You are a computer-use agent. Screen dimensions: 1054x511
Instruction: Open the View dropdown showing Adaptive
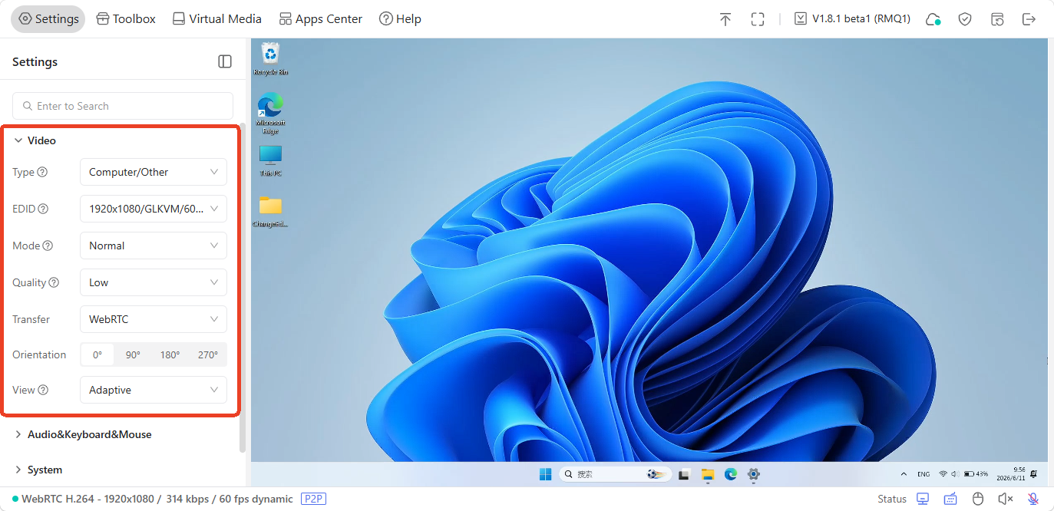tap(154, 390)
